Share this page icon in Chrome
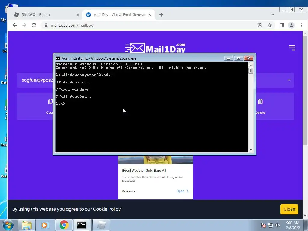Screen dimensions: 308x231 point(260,25)
